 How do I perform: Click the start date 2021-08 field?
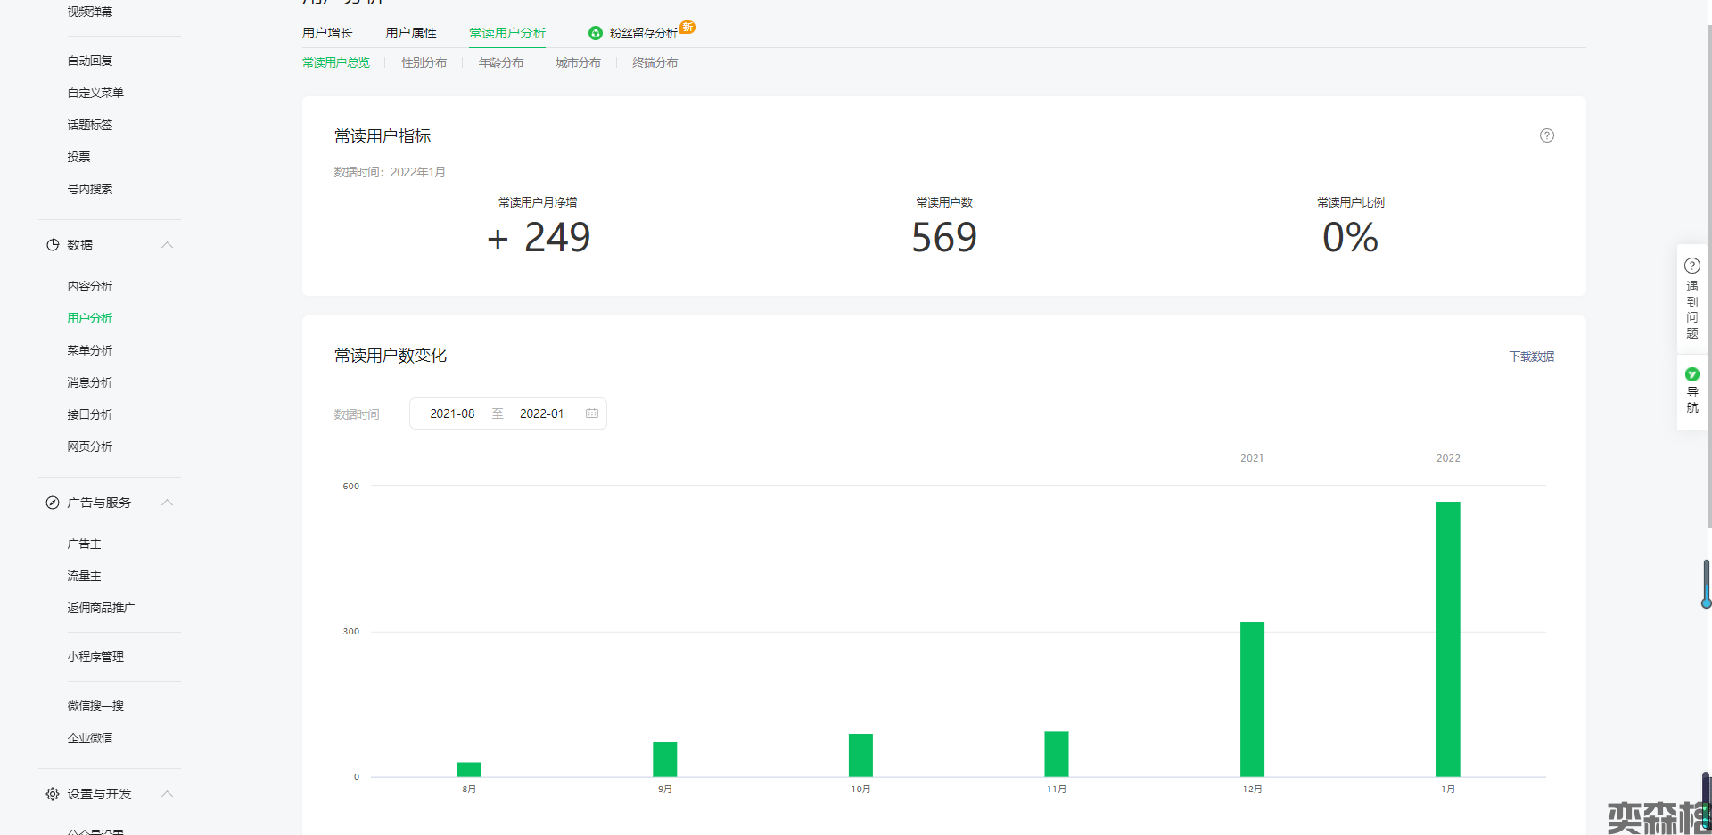coord(452,413)
